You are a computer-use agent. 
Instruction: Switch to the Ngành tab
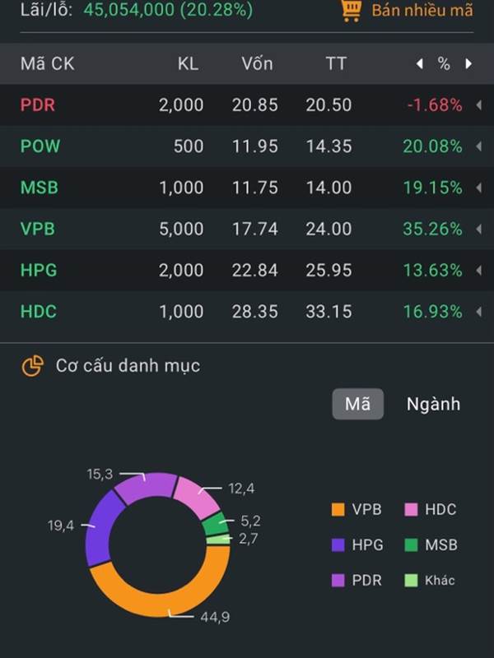[433, 404]
